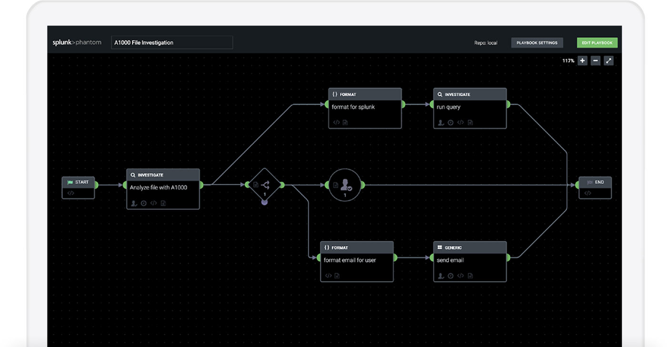This screenshot has height=347, width=667.
Task: Click document icon inside prompt circle
Action: [x=335, y=185]
